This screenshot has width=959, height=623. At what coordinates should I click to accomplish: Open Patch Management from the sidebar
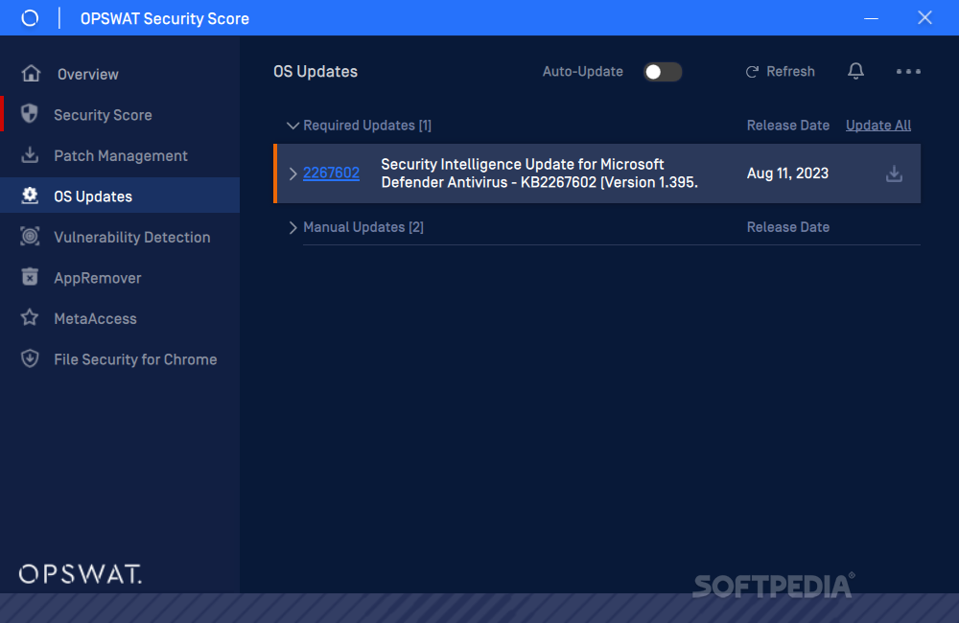click(x=121, y=156)
